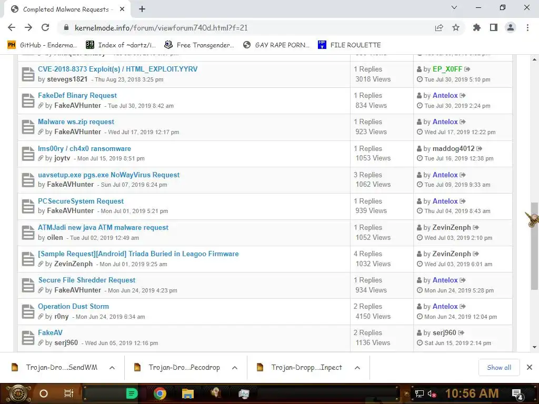Click page vertical scrollbar thumb
Image resolution: width=539 pixels, height=404 pixels.
click(534, 246)
